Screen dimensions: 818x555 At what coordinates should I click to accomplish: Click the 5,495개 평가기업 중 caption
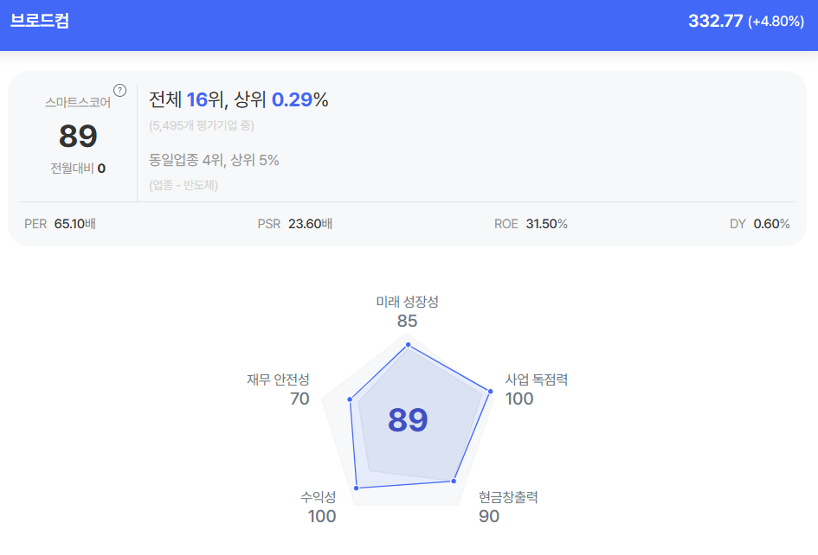click(x=201, y=125)
